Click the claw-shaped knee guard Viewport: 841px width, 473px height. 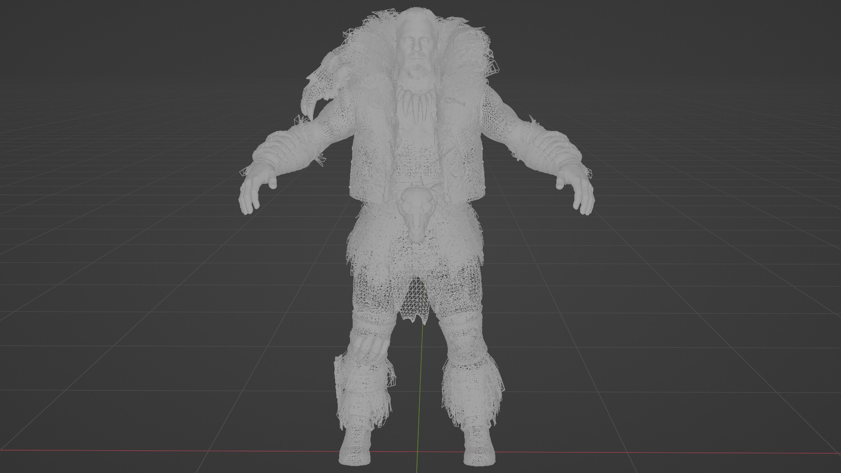370,348
